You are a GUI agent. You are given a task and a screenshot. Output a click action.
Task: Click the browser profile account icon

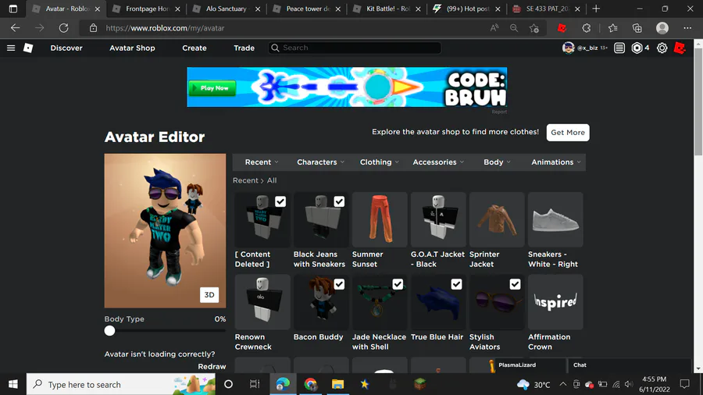[662, 28]
